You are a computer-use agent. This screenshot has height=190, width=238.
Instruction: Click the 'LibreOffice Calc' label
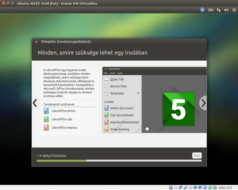(x=62, y=119)
